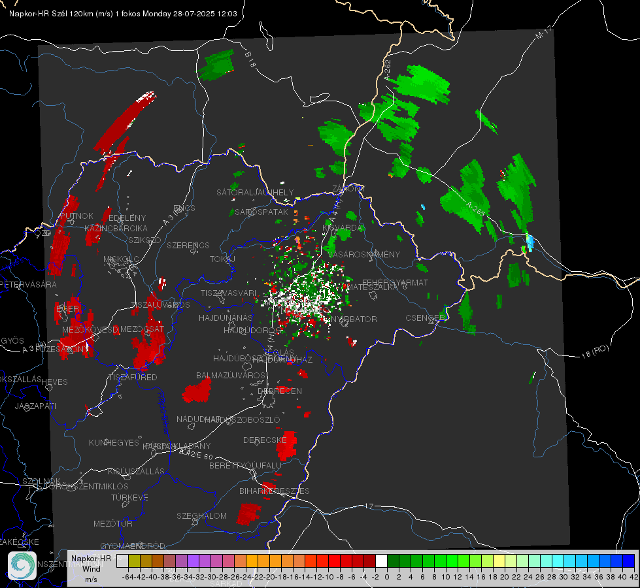Click the SZEGHALOM town label

(201, 515)
